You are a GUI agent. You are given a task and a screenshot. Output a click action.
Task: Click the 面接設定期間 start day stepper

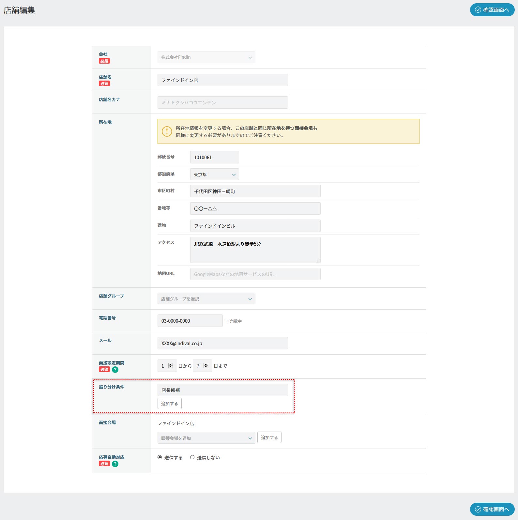(x=170, y=366)
